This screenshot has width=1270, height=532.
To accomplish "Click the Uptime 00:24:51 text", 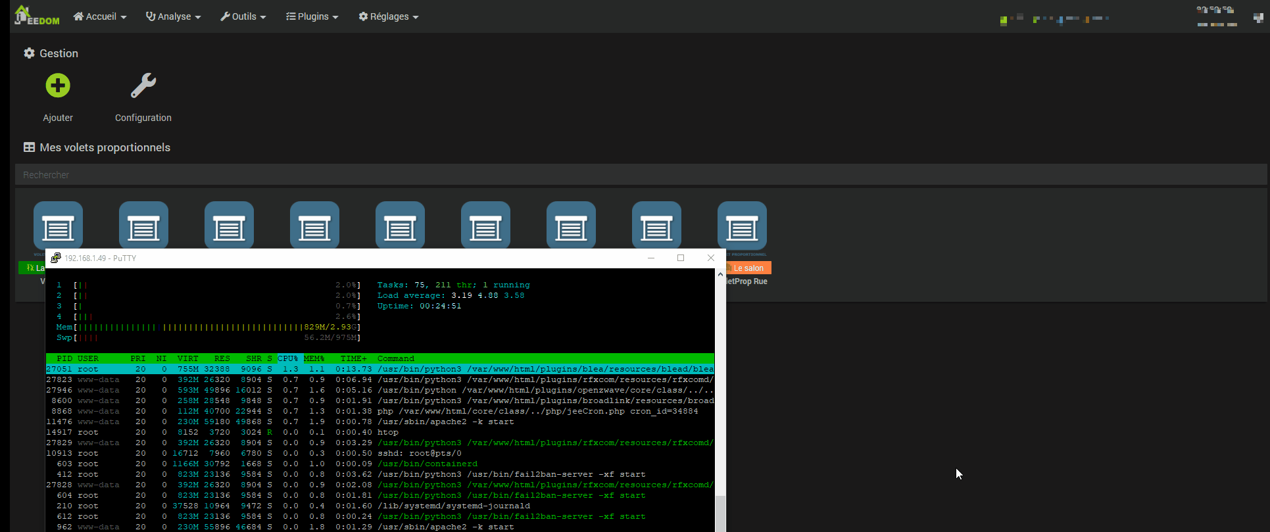I will [x=420, y=306].
